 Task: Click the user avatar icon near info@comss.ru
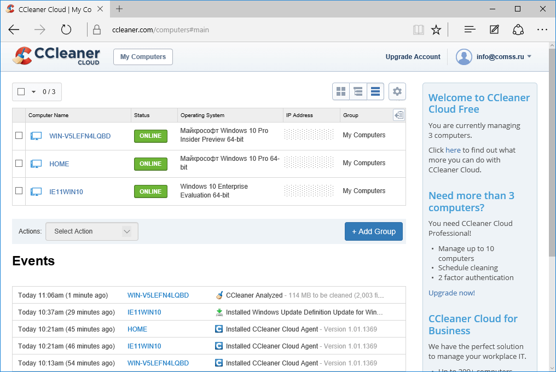pos(464,56)
